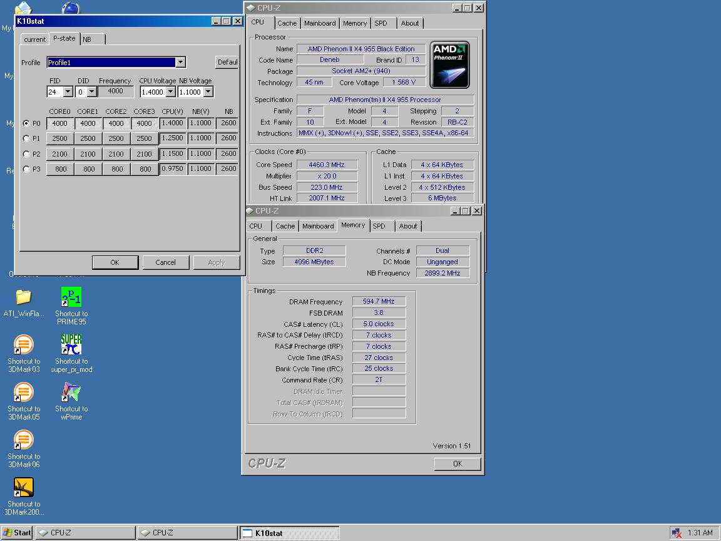Launch the wPrime shortcut icon
Screen dimensions: 721x541
[x=71, y=393]
